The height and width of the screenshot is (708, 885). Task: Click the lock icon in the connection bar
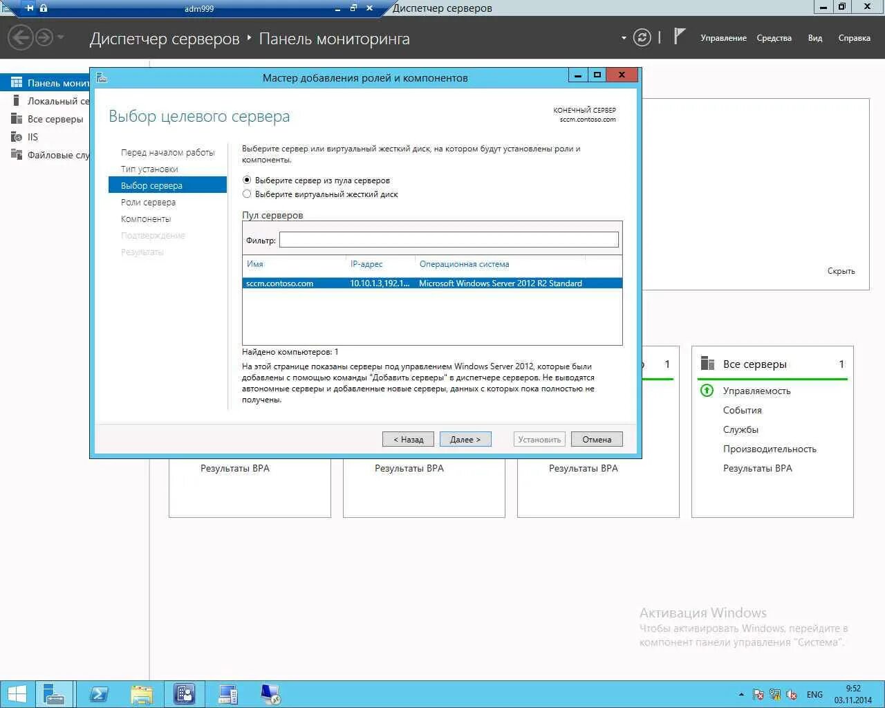click(44, 8)
